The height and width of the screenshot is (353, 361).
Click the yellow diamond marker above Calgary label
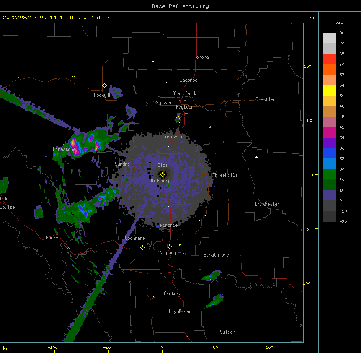tap(170, 247)
